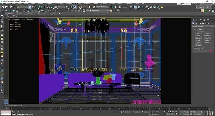Open the Create Selection Set dropdown

click(x=102, y=7)
